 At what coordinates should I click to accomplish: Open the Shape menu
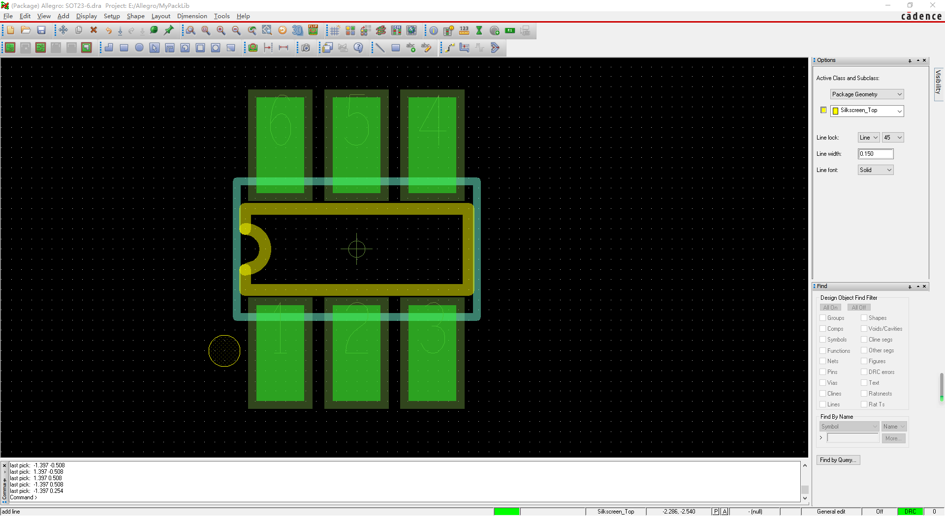coord(135,16)
